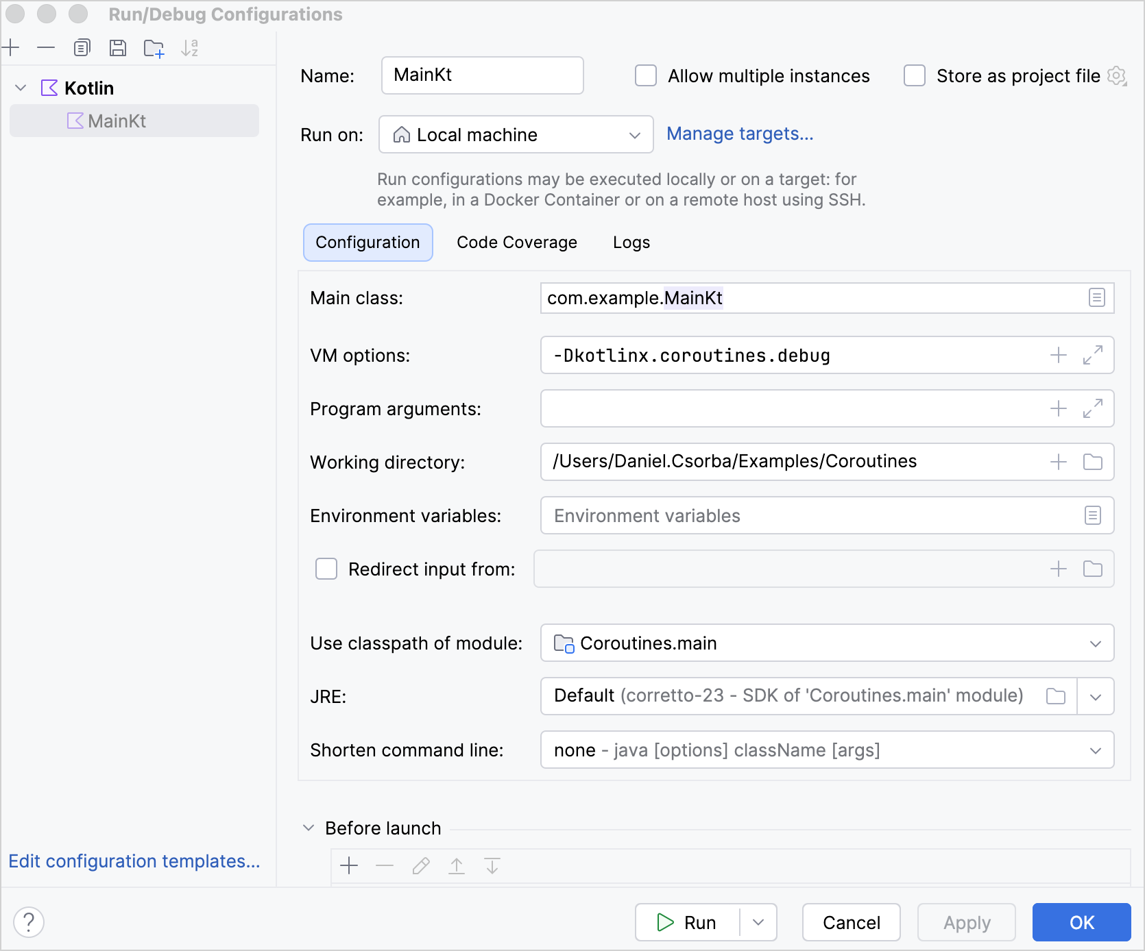This screenshot has width=1145, height=951.
Task: Open Store as project file gear settings
Action: pos(1117,75)
